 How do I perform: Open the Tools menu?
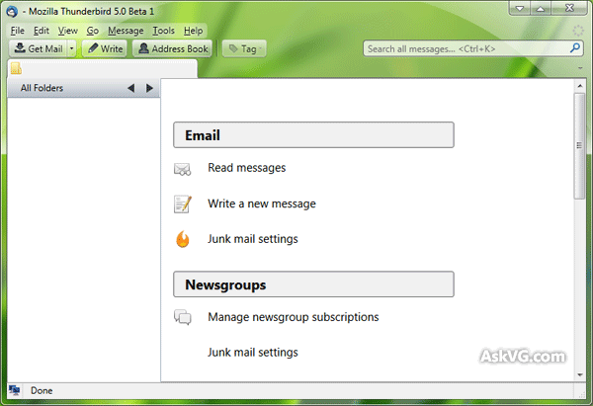(163, 31)
